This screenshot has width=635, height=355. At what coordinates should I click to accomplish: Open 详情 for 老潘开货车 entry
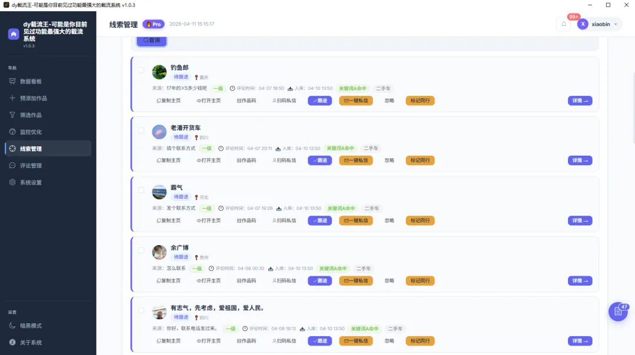(x=580, y=160)
